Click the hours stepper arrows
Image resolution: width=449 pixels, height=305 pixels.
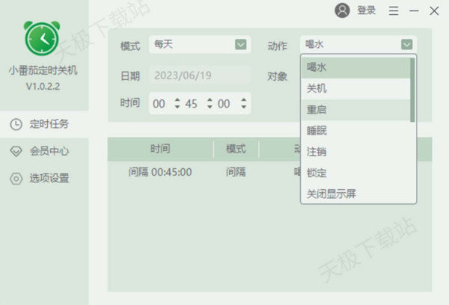coord(177,104)
